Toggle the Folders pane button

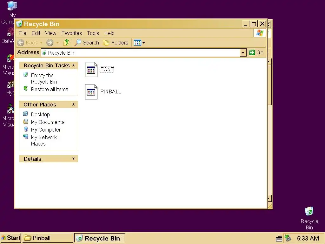coord(116,43)
